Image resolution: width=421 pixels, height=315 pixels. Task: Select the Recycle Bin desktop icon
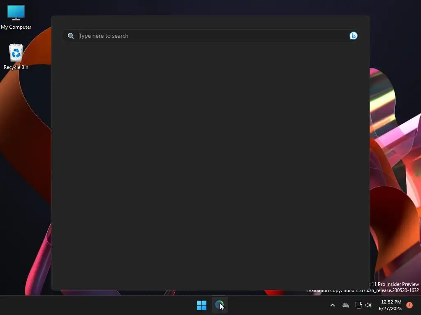[x=16, y=57]
